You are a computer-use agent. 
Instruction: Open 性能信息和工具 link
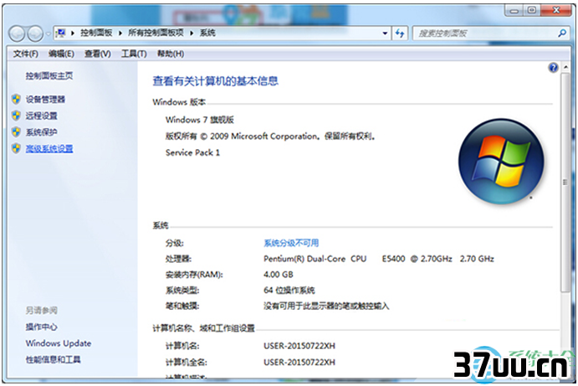(53, 359)
